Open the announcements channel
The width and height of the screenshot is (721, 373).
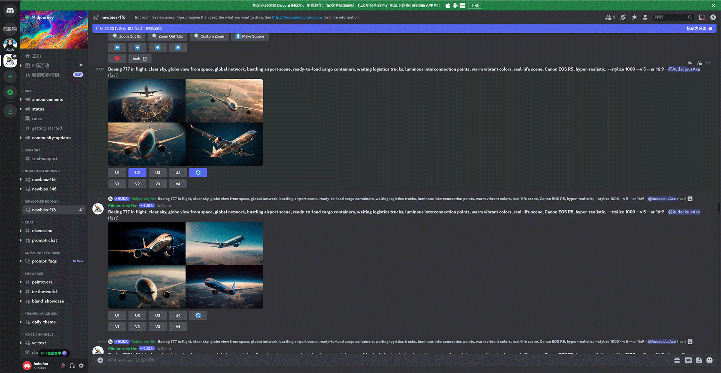(x=47, y=99)
